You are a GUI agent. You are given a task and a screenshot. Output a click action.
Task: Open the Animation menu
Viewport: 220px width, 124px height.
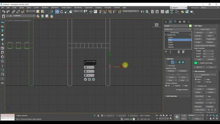[x=55, y=8]
